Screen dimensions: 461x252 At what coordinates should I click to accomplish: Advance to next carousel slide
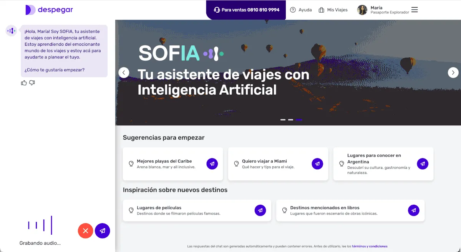point(453,72)
